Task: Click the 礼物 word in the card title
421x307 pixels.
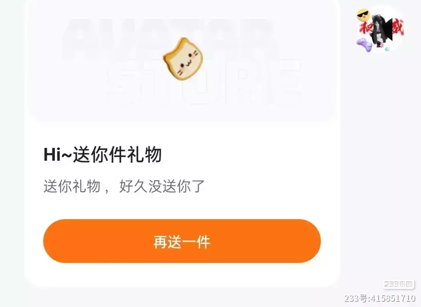Action: (144, 155)
